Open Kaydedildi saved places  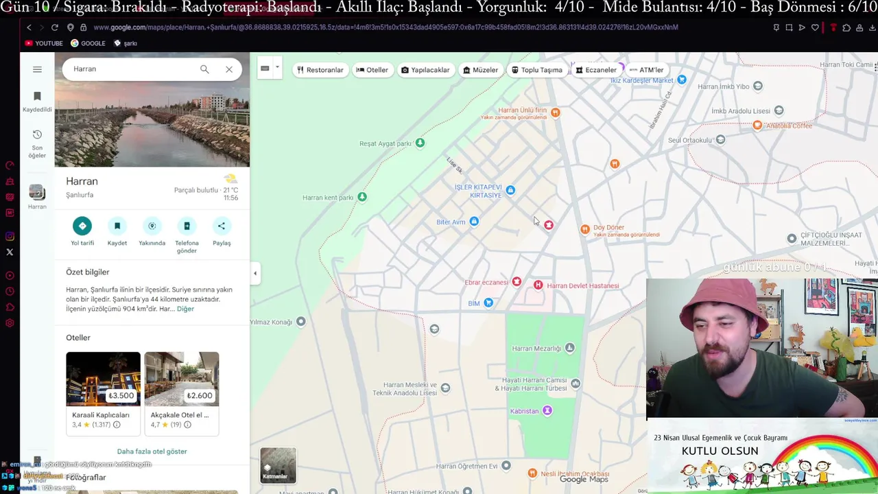coord(37,102)
